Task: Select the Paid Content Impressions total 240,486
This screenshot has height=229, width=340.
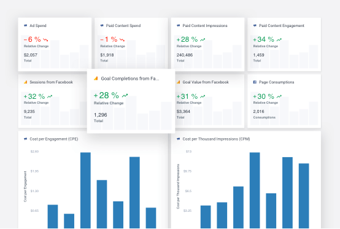Action: [185, 55]
